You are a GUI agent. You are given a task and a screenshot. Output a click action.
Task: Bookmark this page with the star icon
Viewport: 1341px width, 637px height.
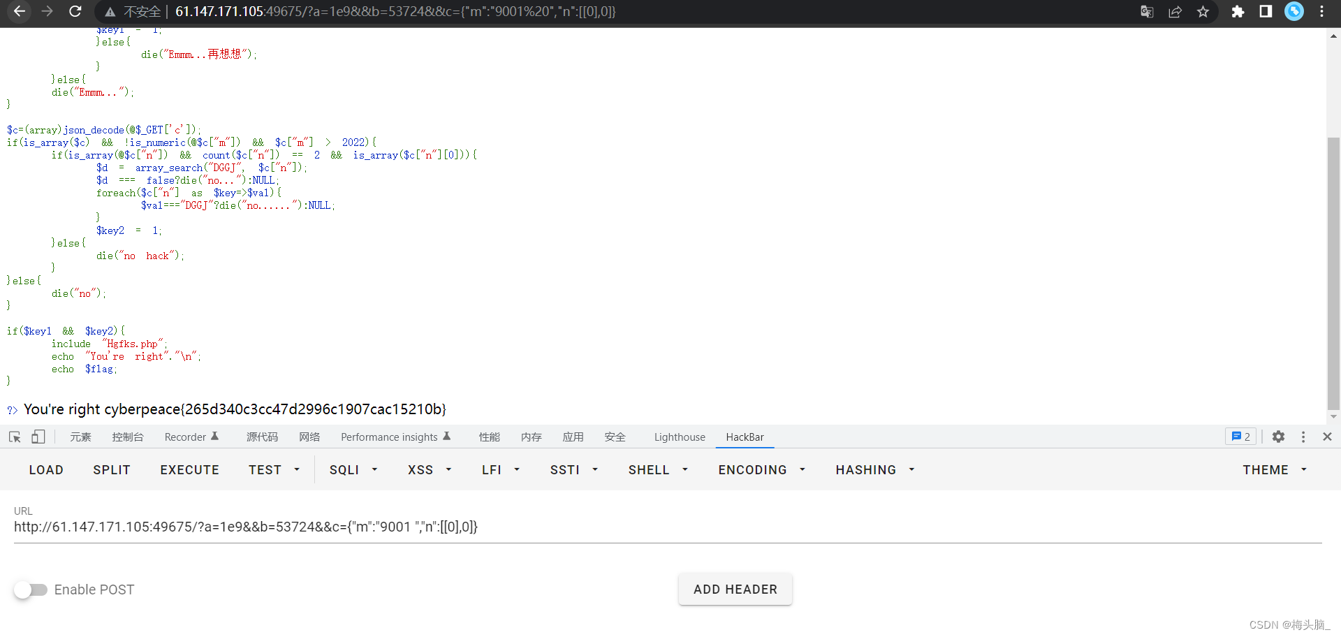1203,11
